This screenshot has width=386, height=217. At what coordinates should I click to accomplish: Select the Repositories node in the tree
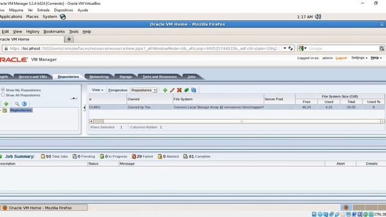pos(21,110)
